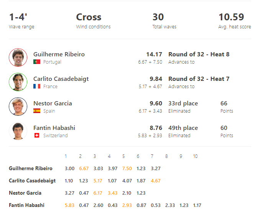The height and width of the screenshot is (215, 258).
Task: Go to Round of 32 - Heat 7
Action: pos(199,79)
